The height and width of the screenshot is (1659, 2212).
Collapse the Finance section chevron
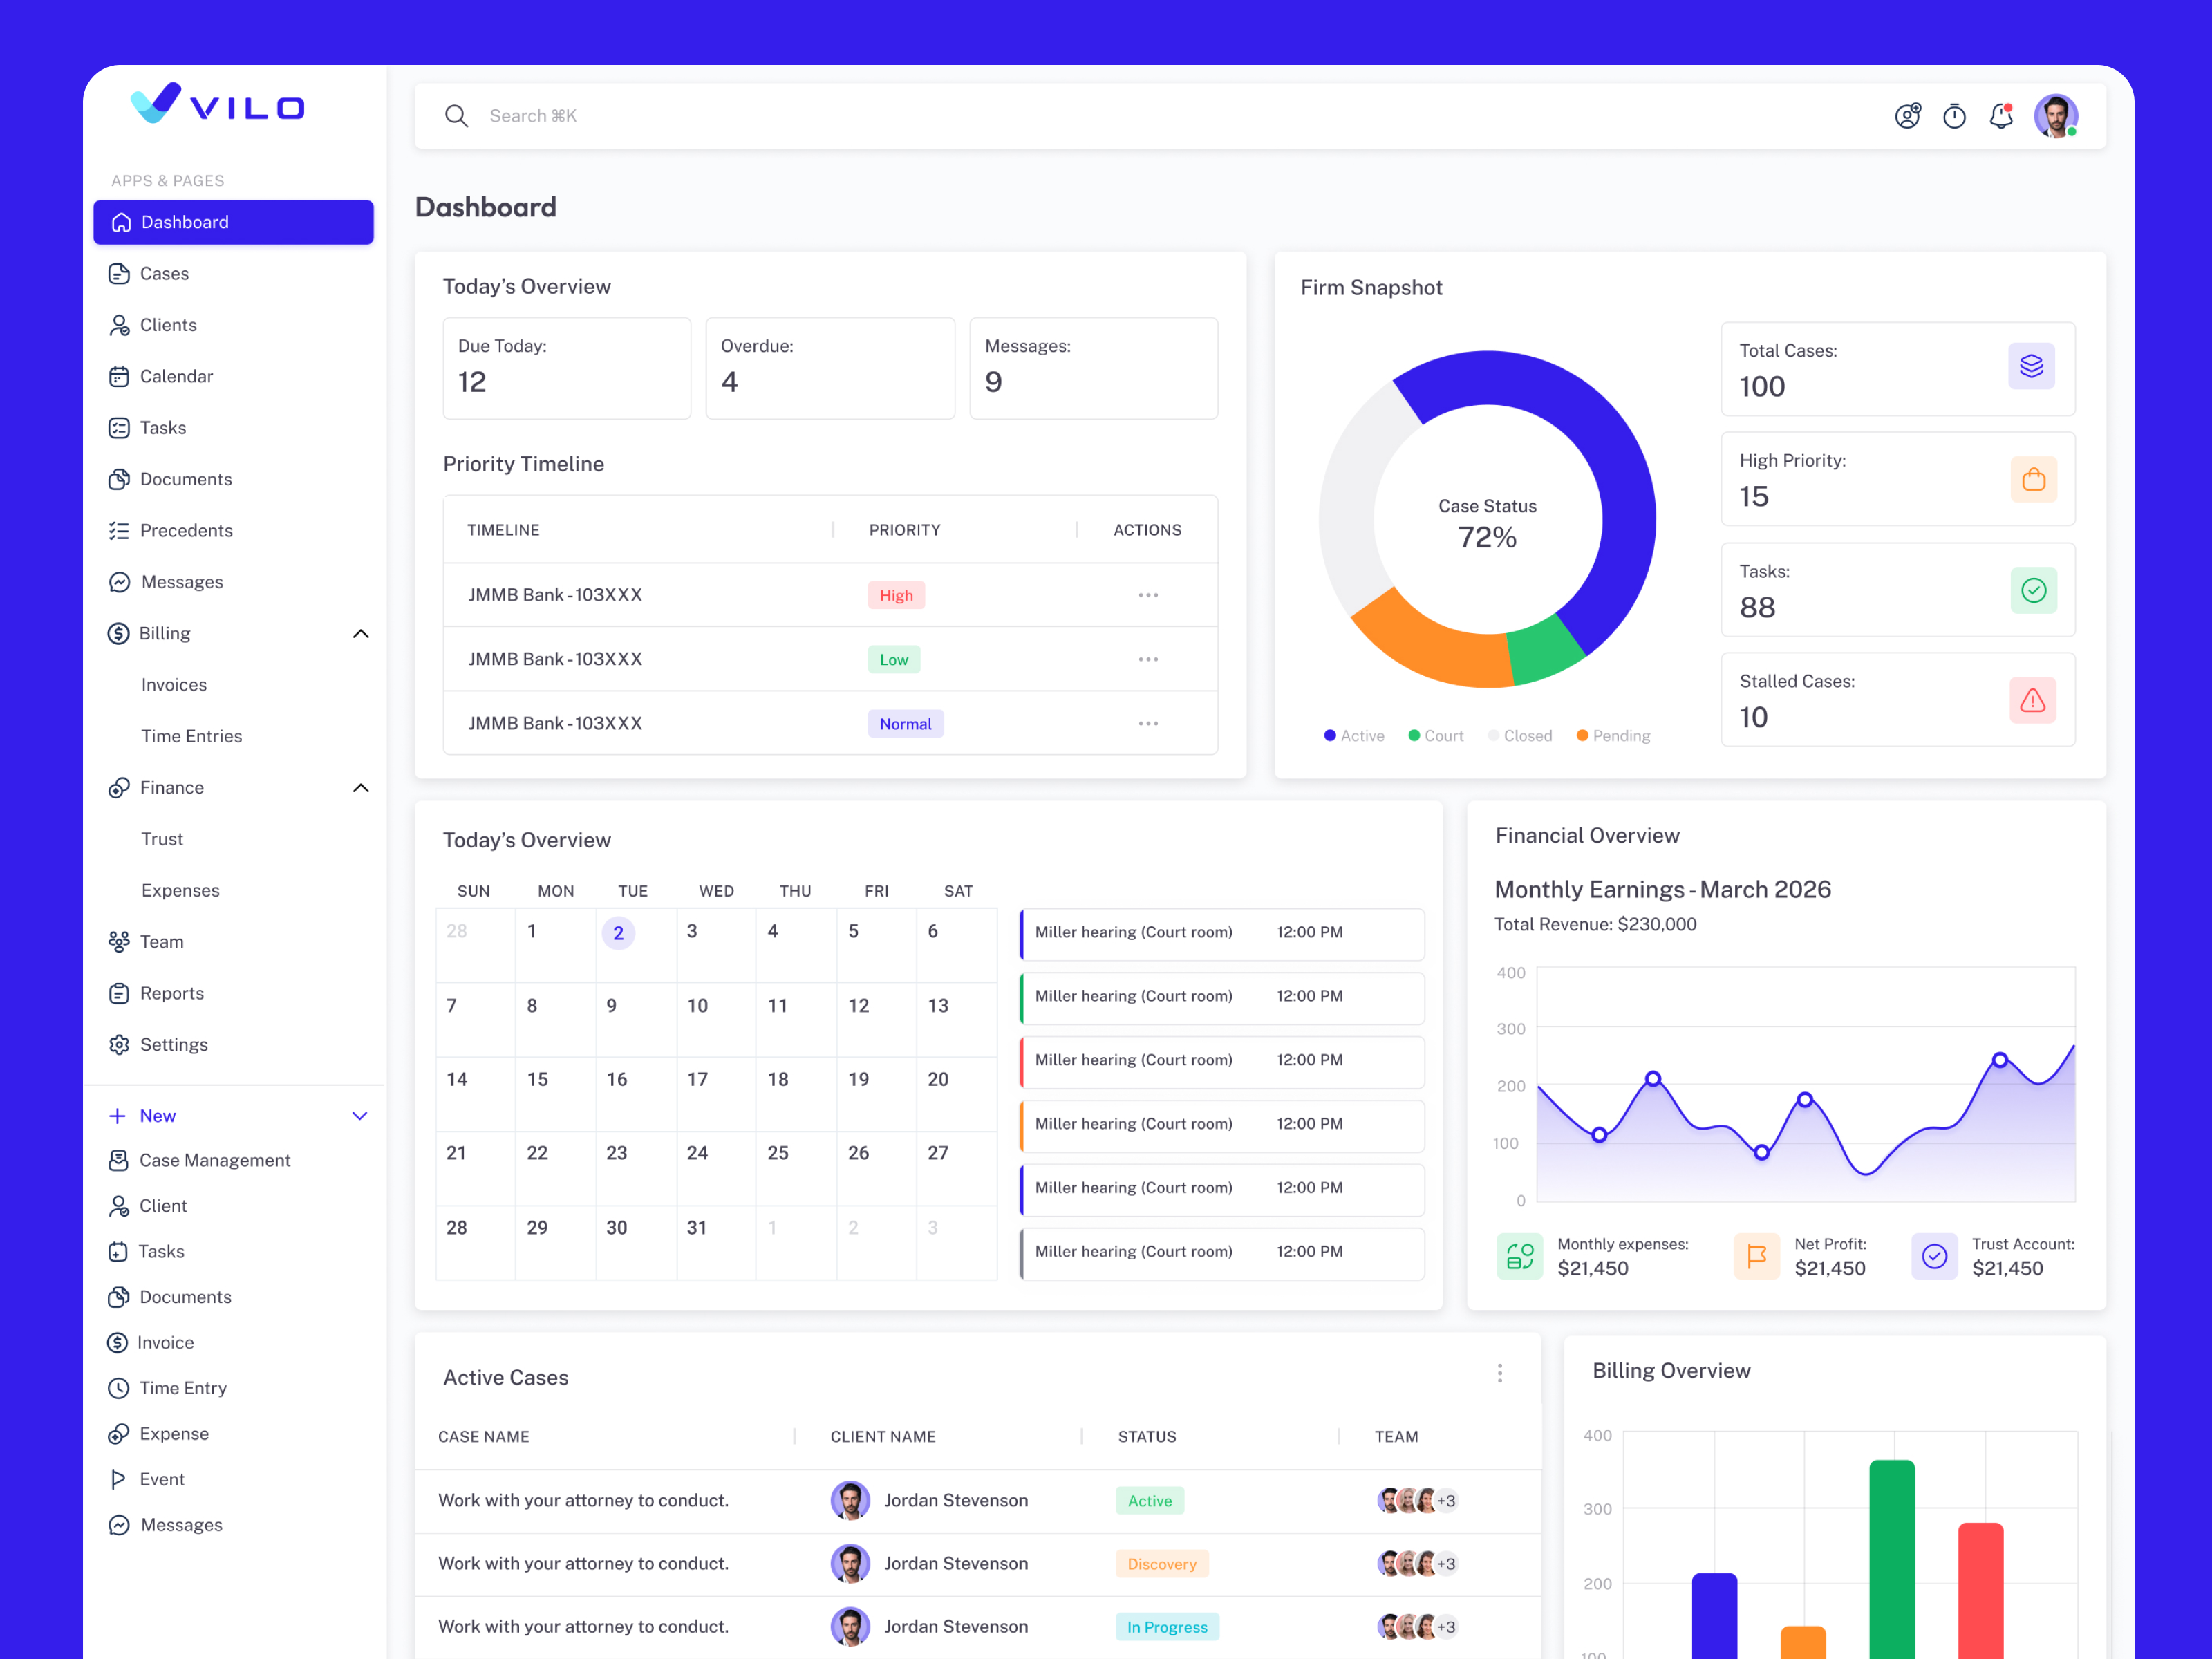point(361,788)
